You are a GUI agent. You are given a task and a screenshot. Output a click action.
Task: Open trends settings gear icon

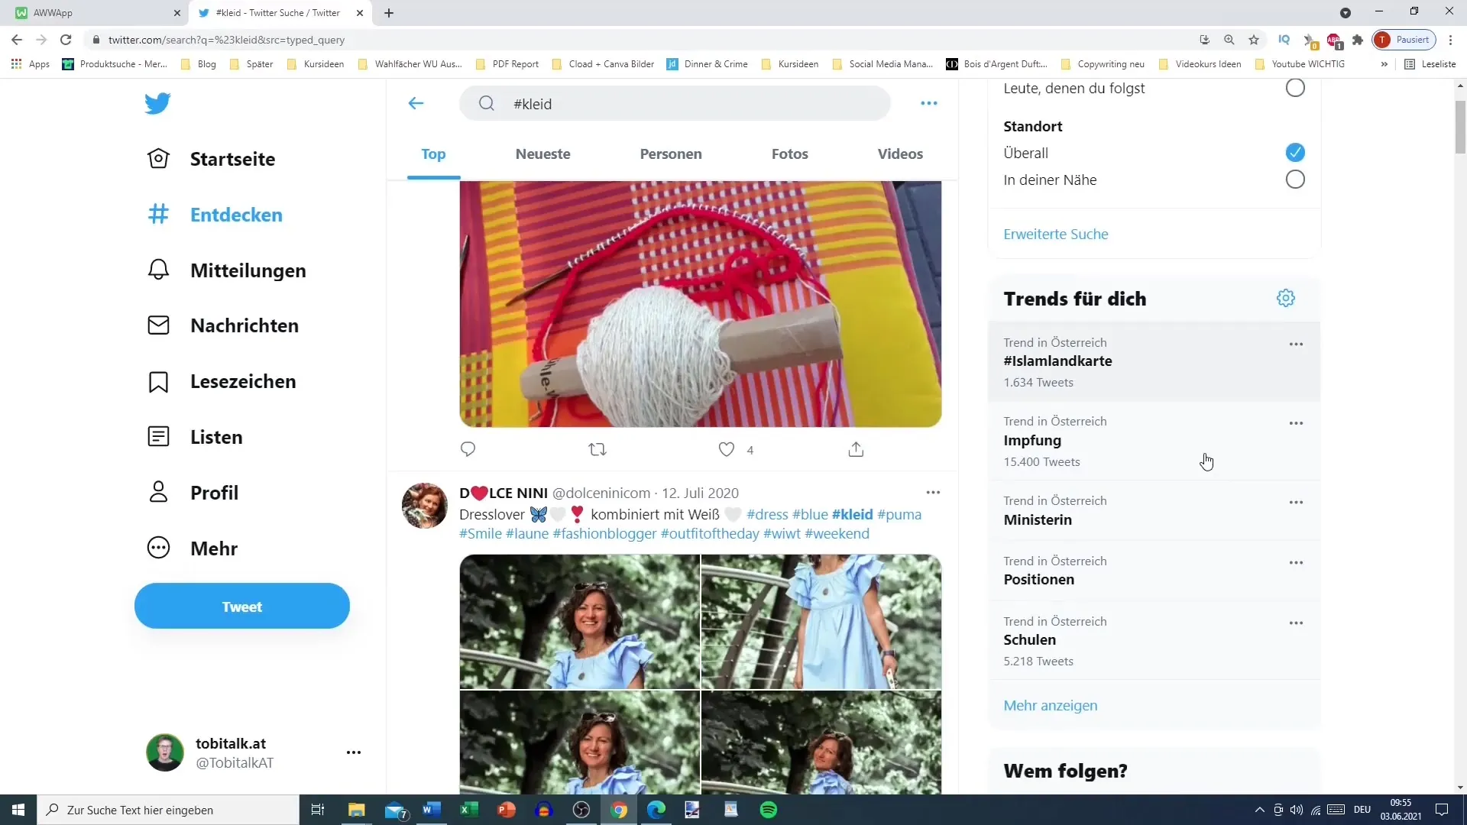(x=1286, y=298)
